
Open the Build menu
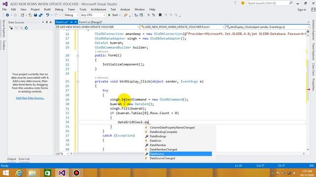click(x=47, y=9)
